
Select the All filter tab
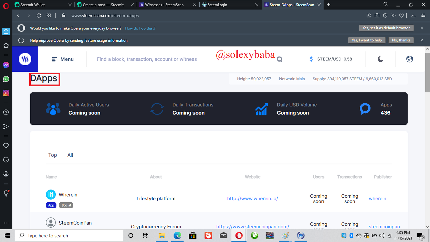coord(70,155)
